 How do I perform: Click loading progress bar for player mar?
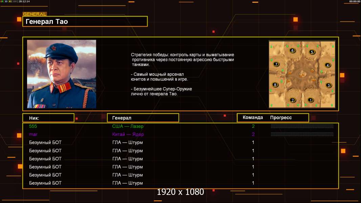click(302, 134)
